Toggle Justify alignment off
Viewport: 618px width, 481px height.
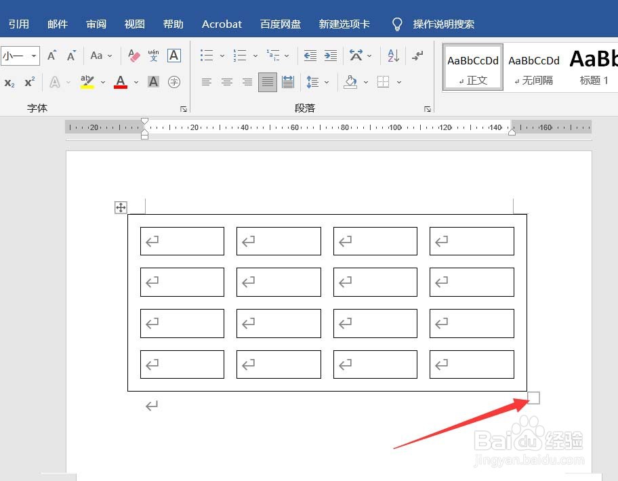(x=267, y=82)
